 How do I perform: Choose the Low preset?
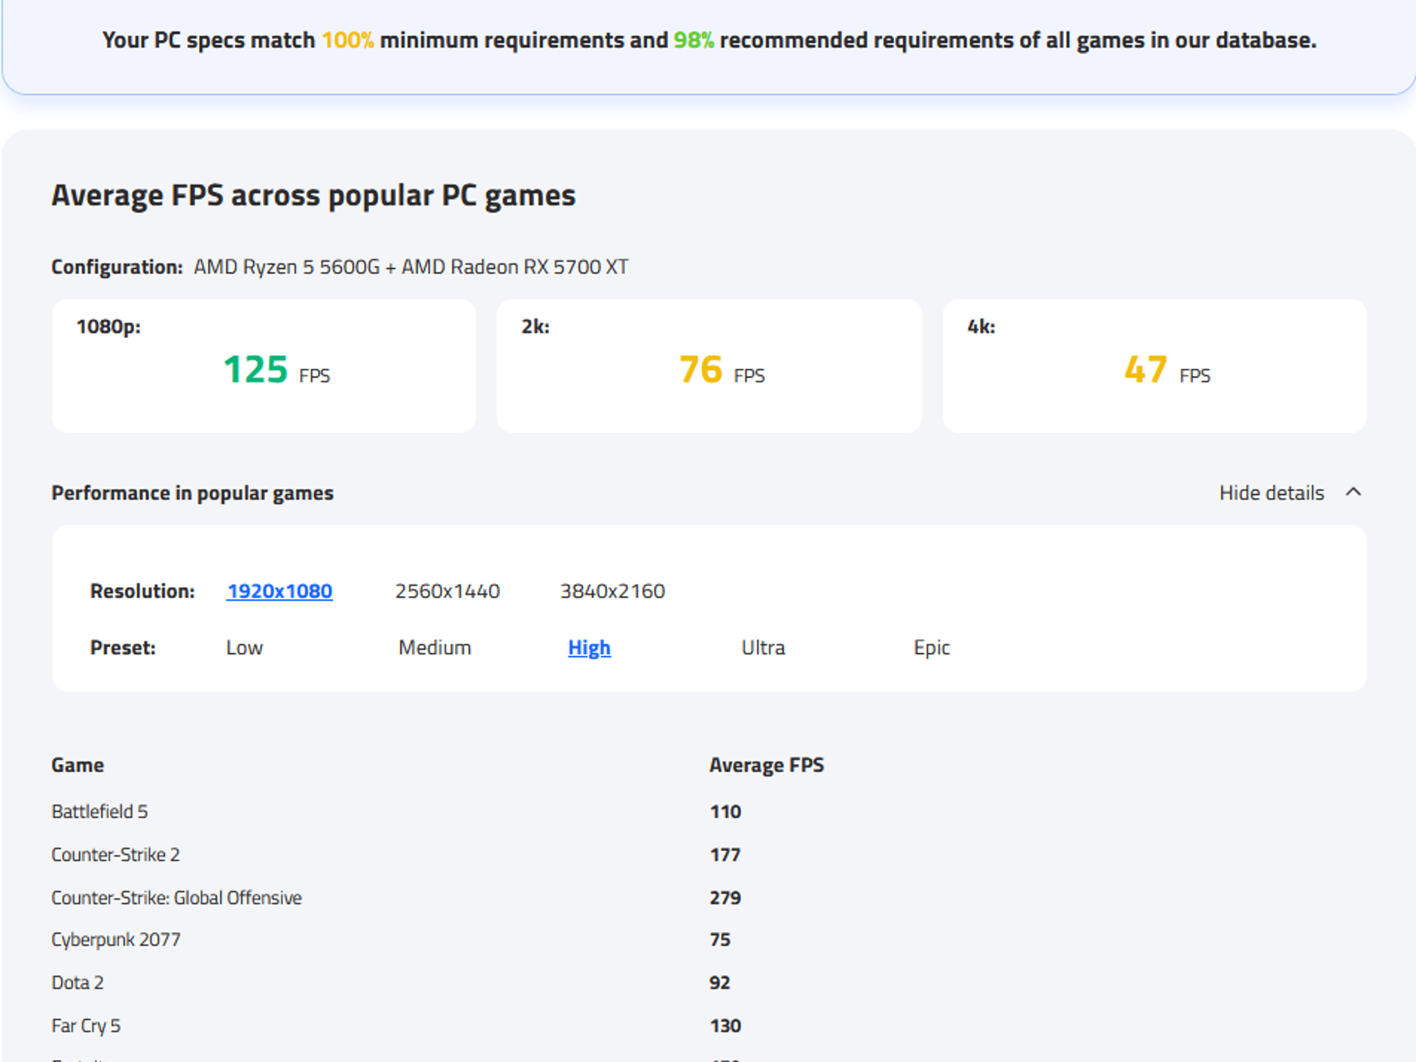coord(245,648)
